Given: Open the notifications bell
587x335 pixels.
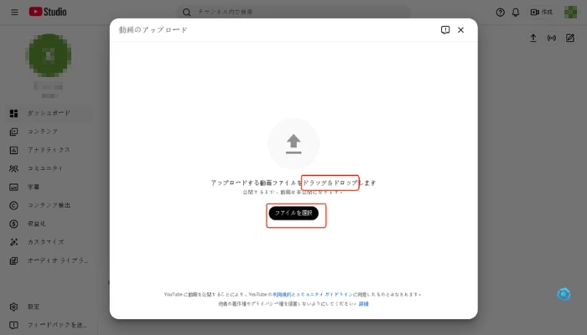Looking at the screenshot, I should [516, 12].
